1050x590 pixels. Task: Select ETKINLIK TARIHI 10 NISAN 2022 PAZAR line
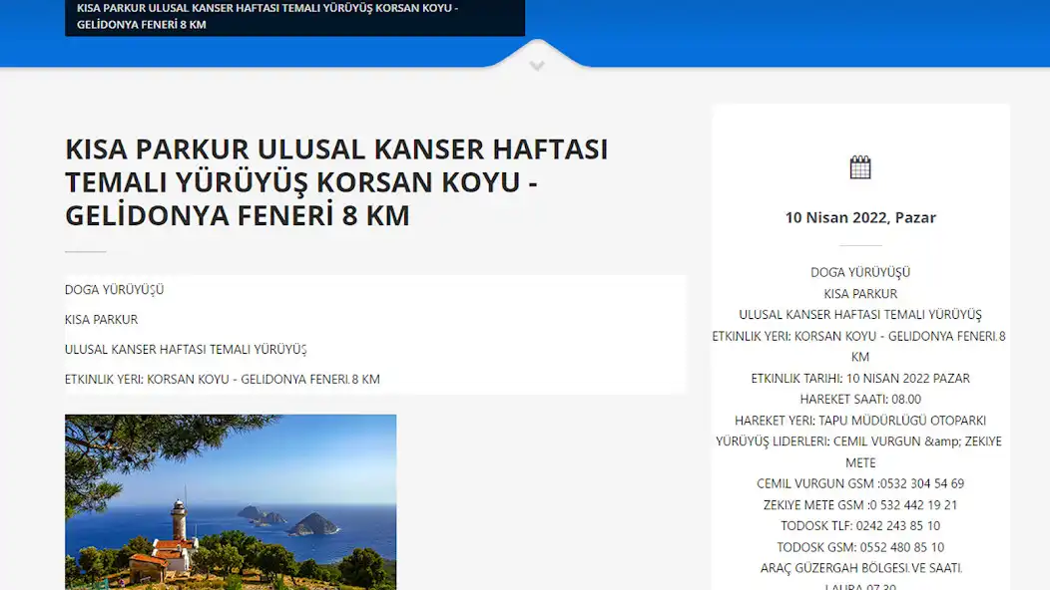860,378
